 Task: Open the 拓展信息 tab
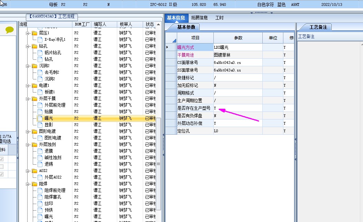pyautogui.click(x=199, y=18)
